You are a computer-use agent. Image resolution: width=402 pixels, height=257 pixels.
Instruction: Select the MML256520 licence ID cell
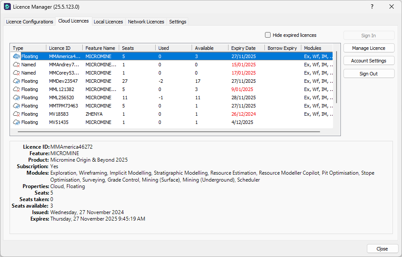point(62,98)
